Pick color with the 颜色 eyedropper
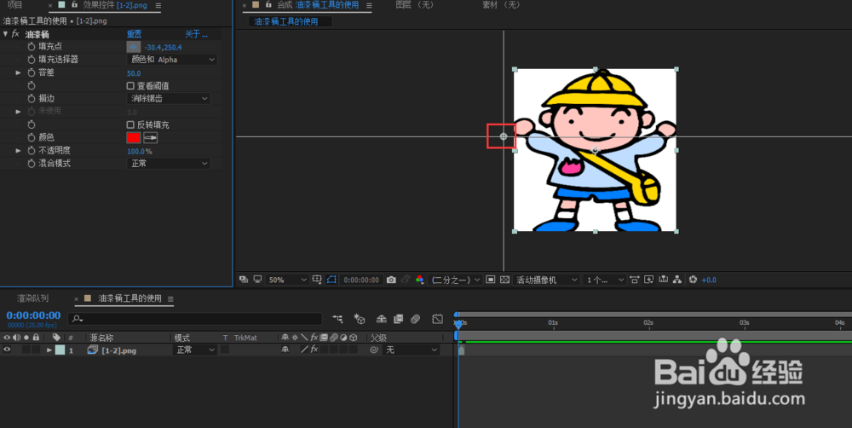The image size is (852, 428). pos(150,137)
